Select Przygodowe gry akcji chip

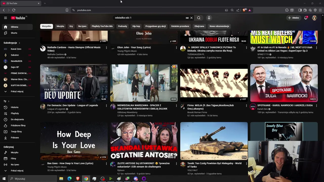click(x=155, y=26)
